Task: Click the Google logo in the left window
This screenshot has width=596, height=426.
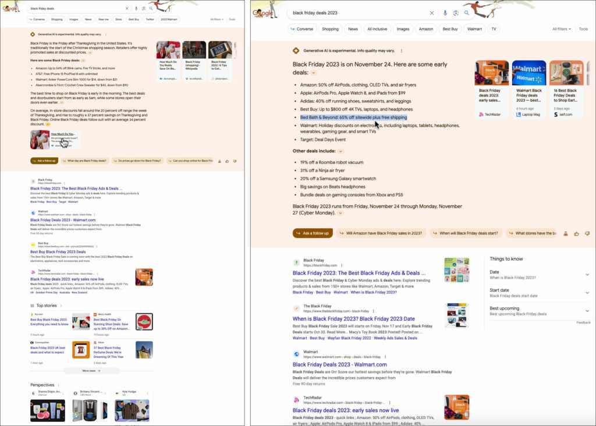Action: pyautogui.click(x=9, y=8)
